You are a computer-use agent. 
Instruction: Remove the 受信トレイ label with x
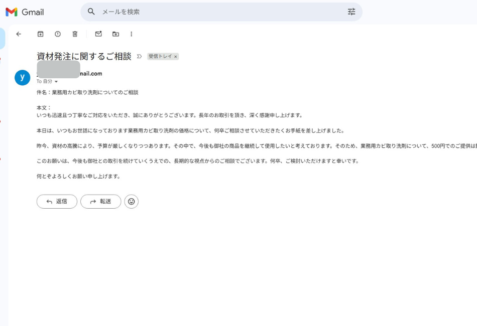click(x=175, y=57)
